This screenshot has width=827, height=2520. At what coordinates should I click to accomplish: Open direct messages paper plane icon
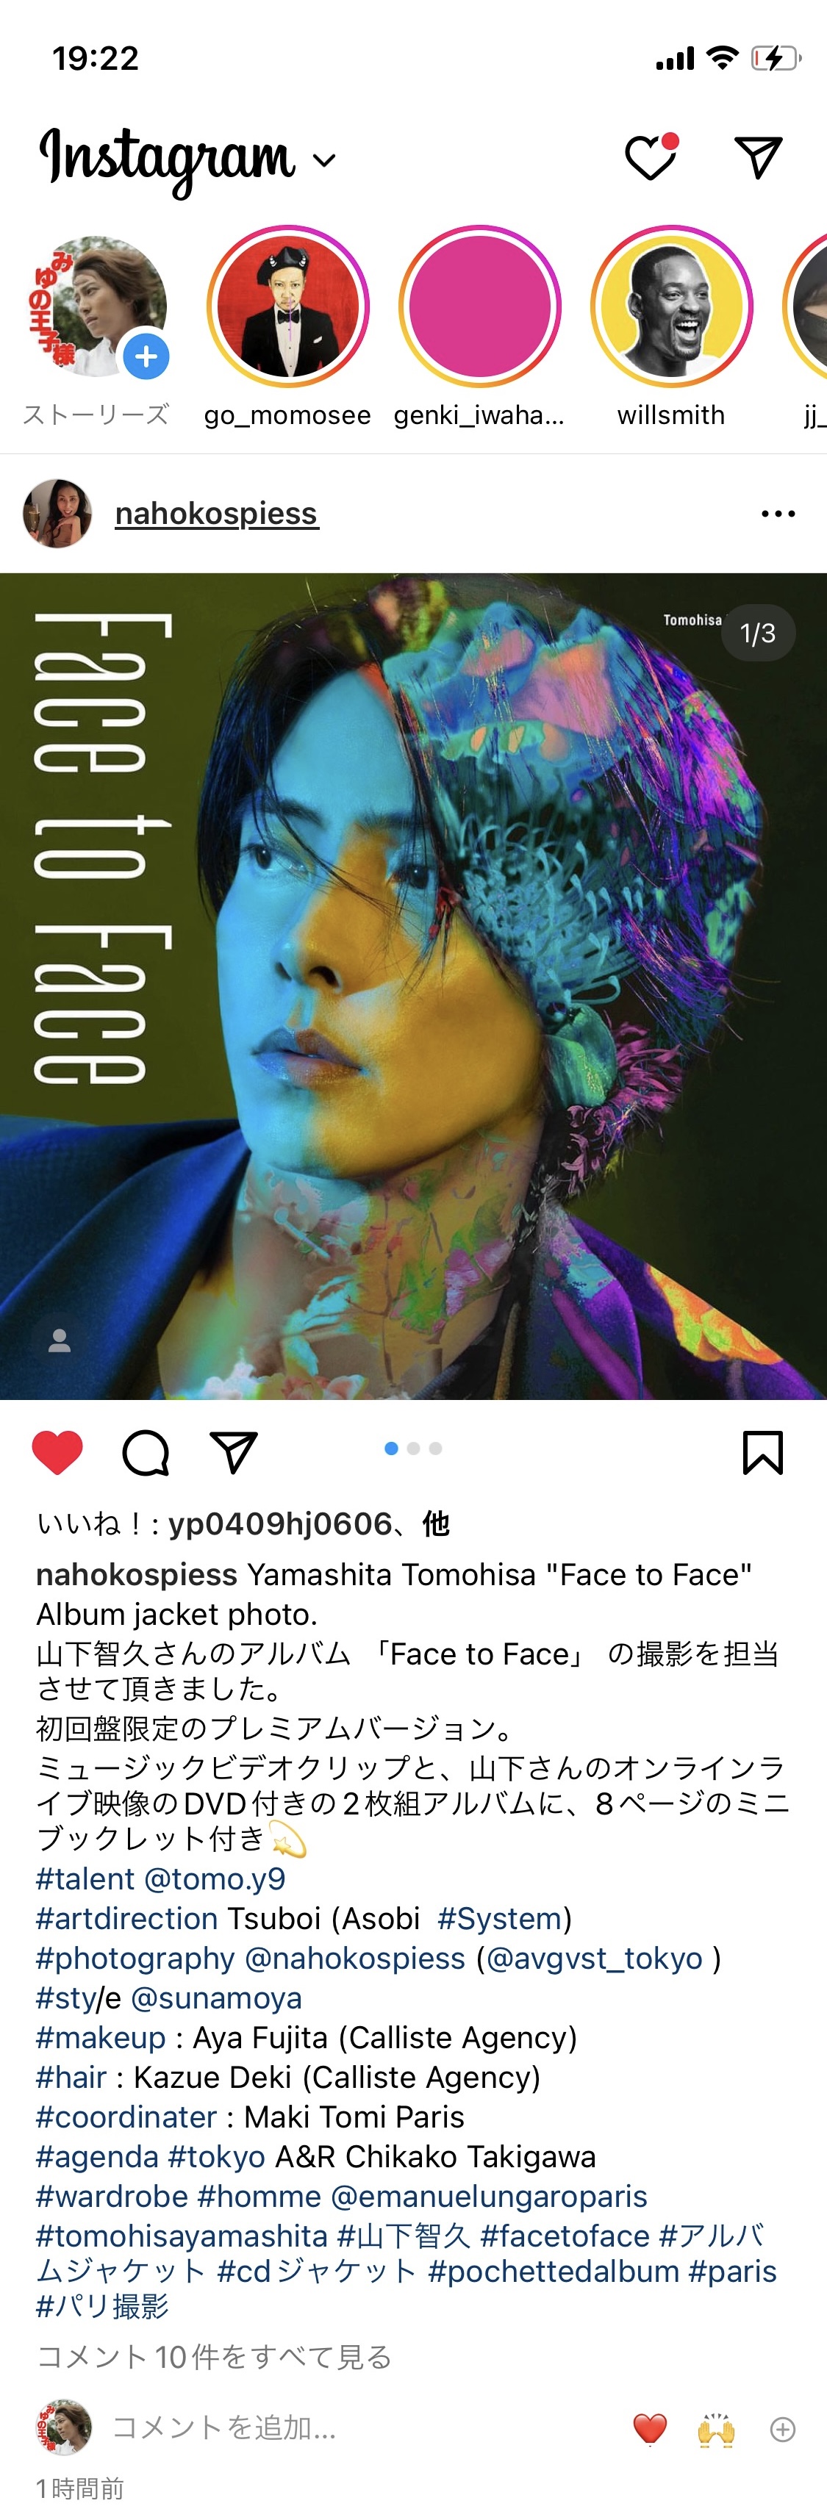tap(757, 157)
